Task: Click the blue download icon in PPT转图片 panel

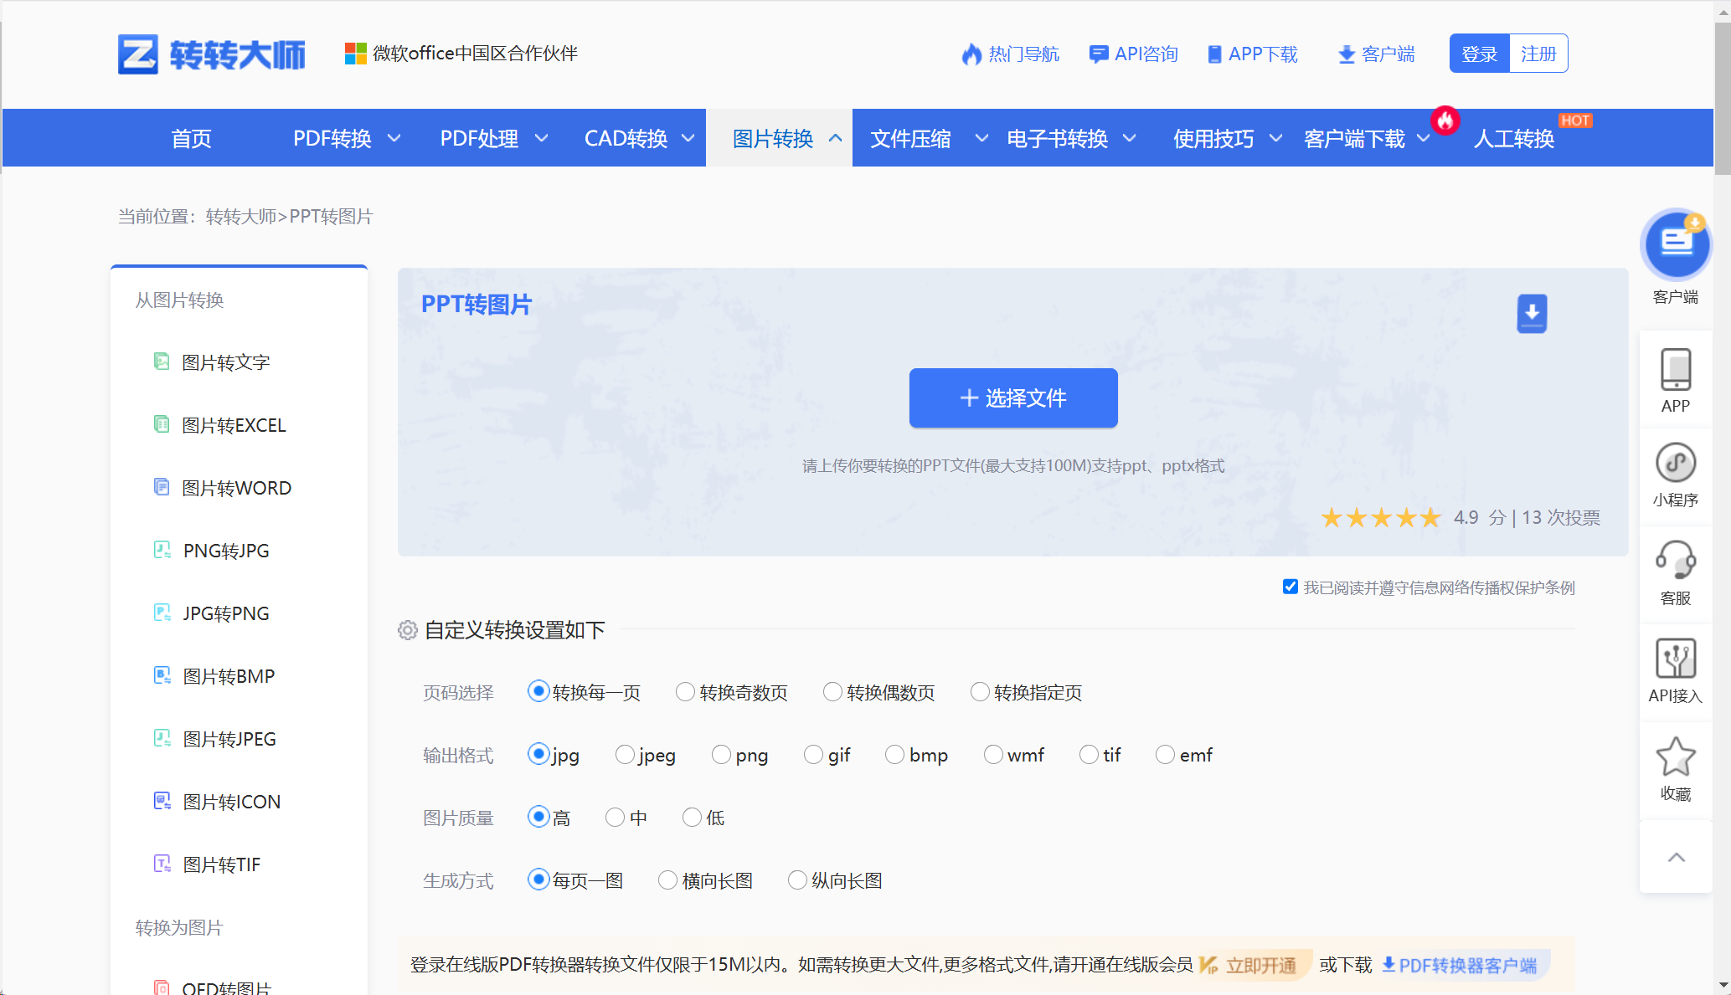Action: point(1532,314)
